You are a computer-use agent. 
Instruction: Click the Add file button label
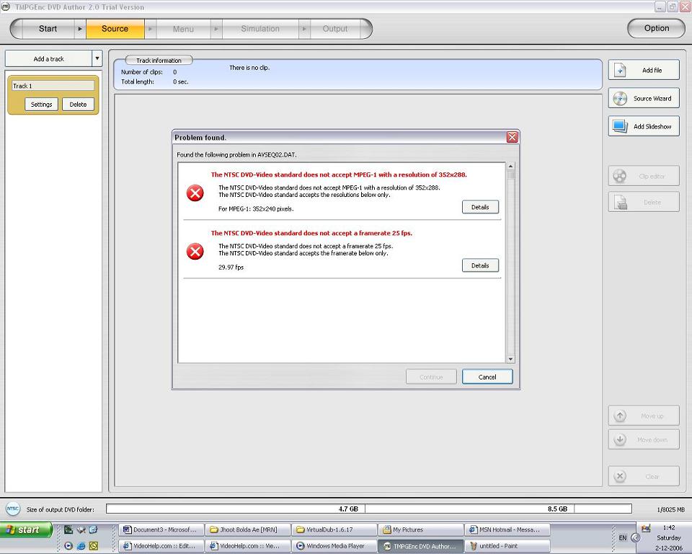pos(652,70)
